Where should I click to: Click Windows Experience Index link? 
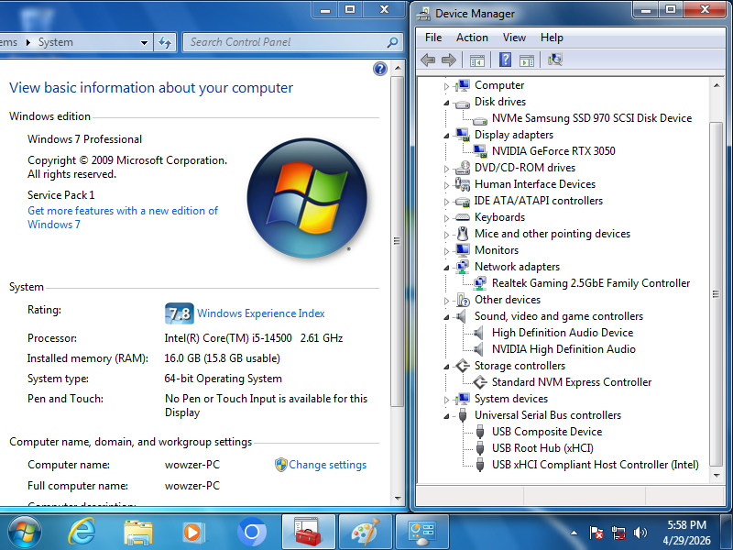(261, 313)
